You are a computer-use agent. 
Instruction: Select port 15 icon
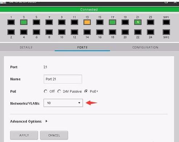[x=100, y=22]
